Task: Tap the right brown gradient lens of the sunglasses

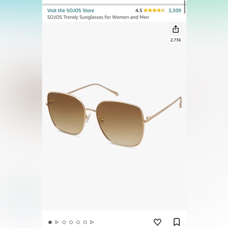Action: point(120,123)
